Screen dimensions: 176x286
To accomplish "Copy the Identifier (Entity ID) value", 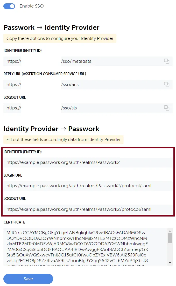I will pyautogui.click(x=167, y=61).
